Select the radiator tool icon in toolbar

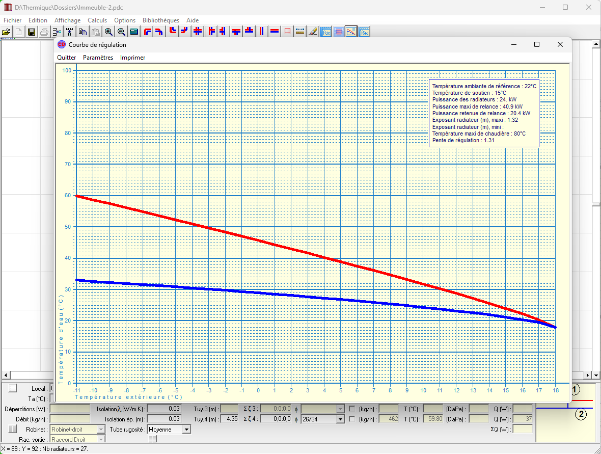(287, 32)
